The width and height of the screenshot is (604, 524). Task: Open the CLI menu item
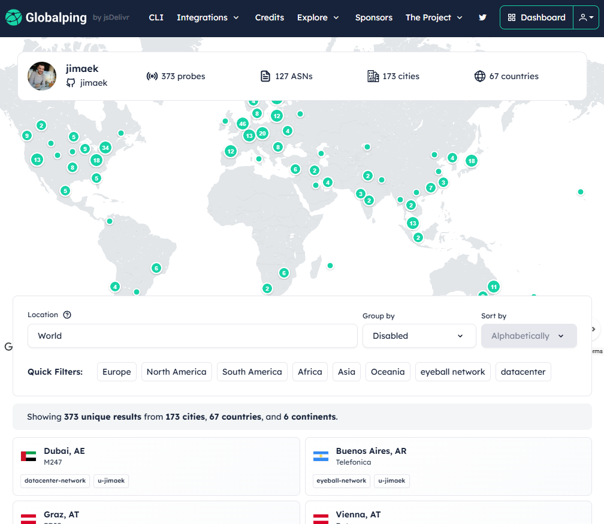(x=156, y=17)
